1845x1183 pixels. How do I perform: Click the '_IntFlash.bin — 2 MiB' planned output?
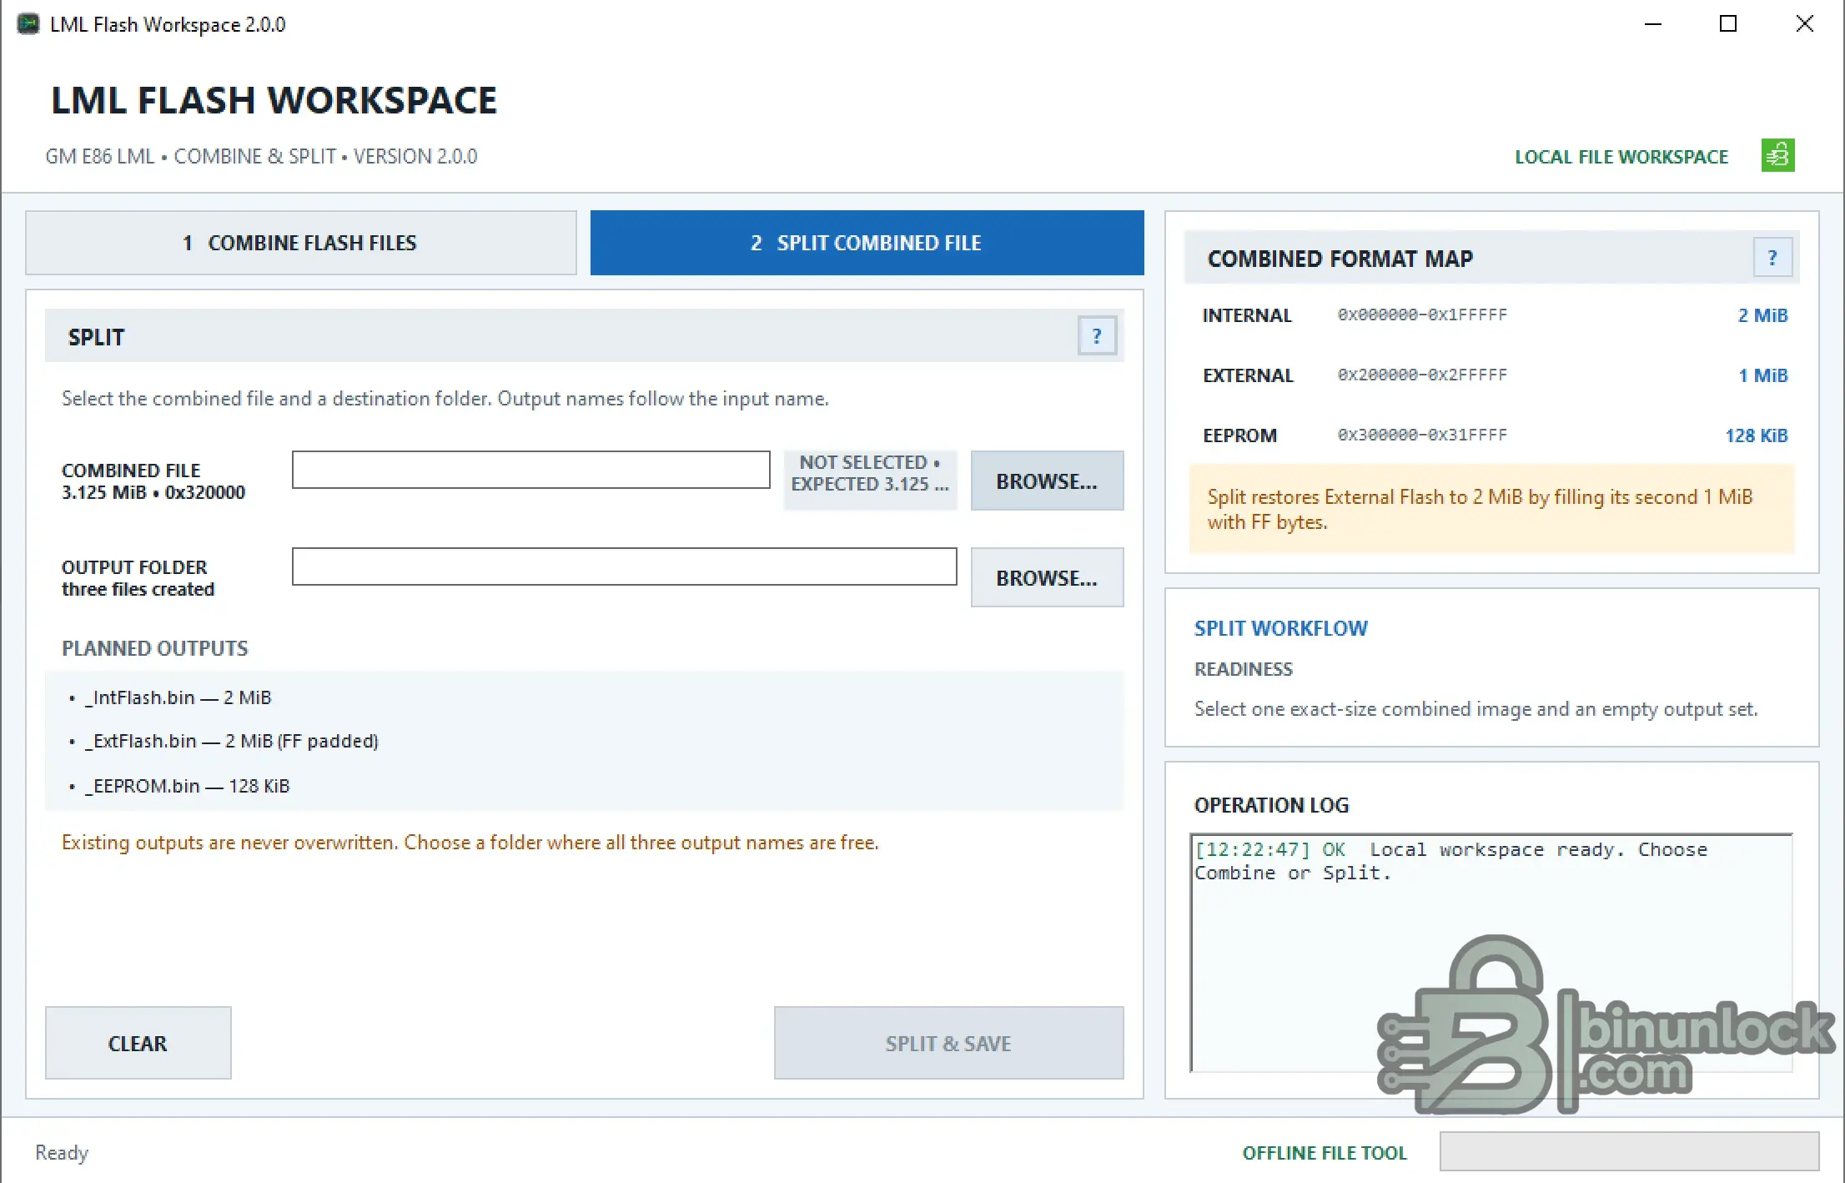178,697
